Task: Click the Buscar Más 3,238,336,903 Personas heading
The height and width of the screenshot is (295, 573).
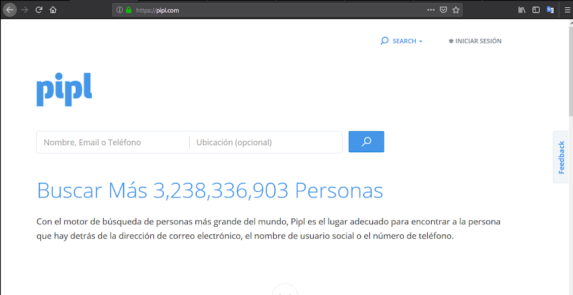Action: coord(210,191)
